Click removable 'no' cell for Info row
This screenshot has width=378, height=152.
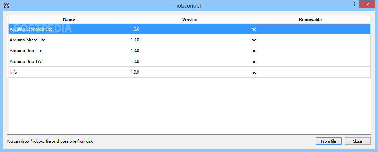point(311,72)
